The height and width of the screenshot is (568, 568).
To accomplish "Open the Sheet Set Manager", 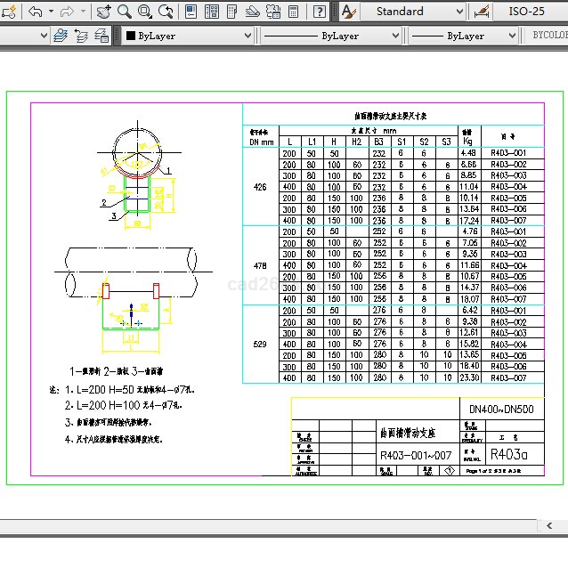I will 253,12.
